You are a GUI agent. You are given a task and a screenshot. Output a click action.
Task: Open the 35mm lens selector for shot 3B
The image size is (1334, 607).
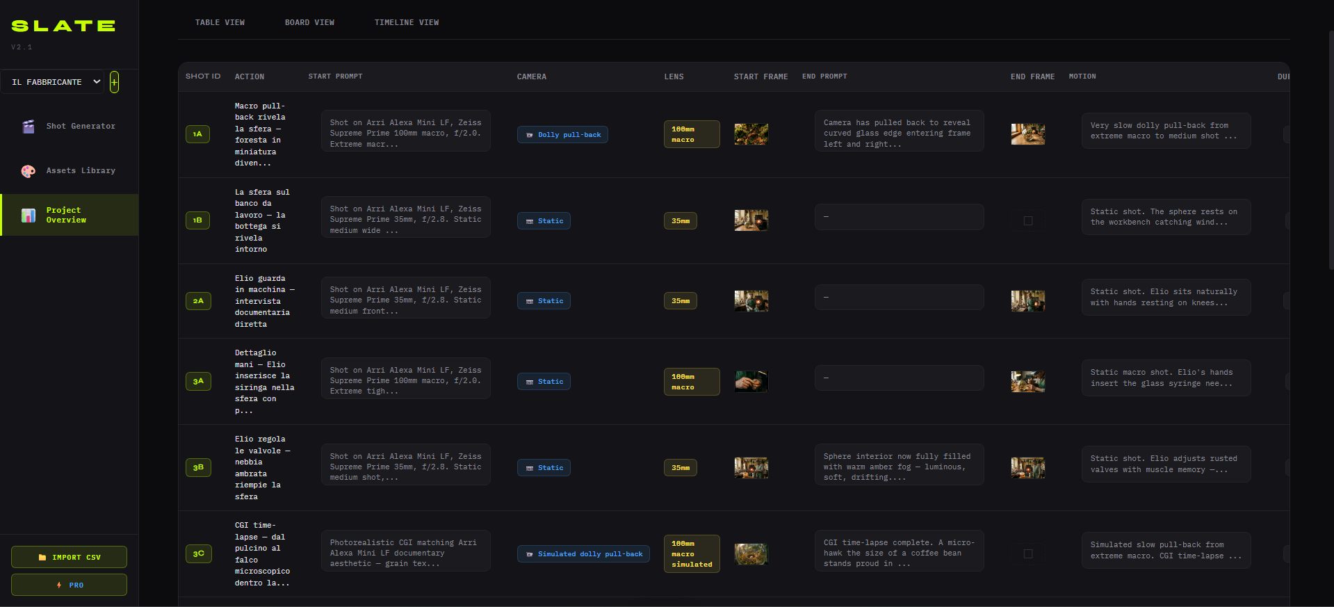(680, 468)
